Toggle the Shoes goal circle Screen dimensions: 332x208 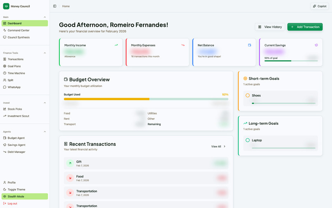(248, 95)
